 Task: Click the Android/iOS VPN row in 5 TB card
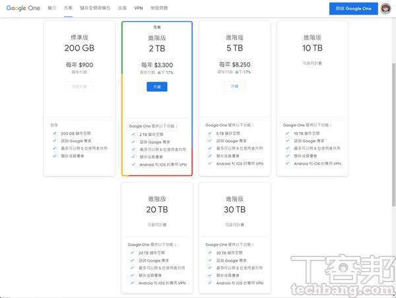[240, 164]
